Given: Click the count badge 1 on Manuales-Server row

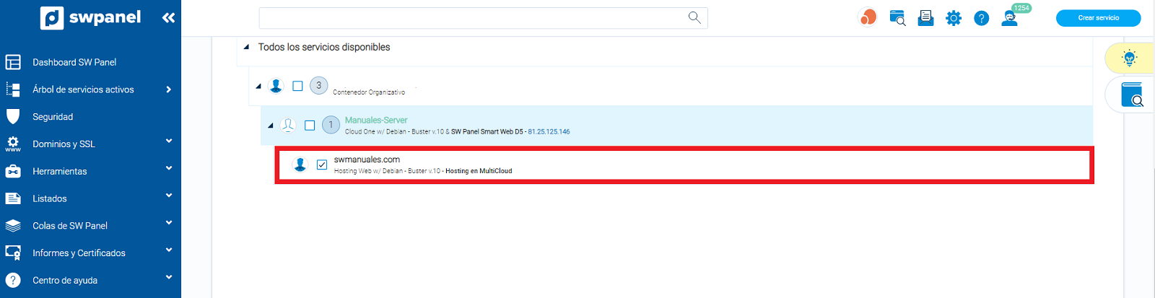Looking at the screenshot, I should (331, 125).
